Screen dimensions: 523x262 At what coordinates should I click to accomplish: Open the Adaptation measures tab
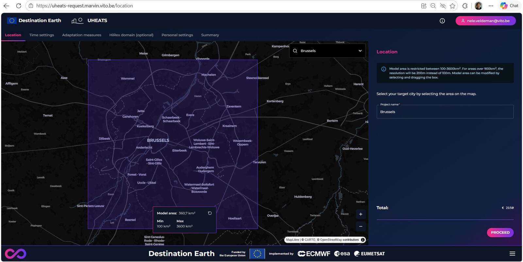[82, 35]
